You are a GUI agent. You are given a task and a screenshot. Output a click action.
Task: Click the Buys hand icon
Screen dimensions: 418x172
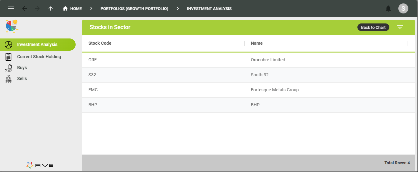coord(8,68)
